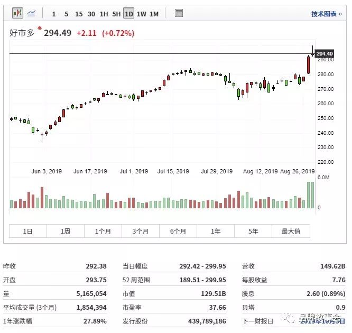Screen dimensions: 352x333
Task: Click the red alert marker beside 好市多
Action: pyautogui.click(x=39, y=27)
